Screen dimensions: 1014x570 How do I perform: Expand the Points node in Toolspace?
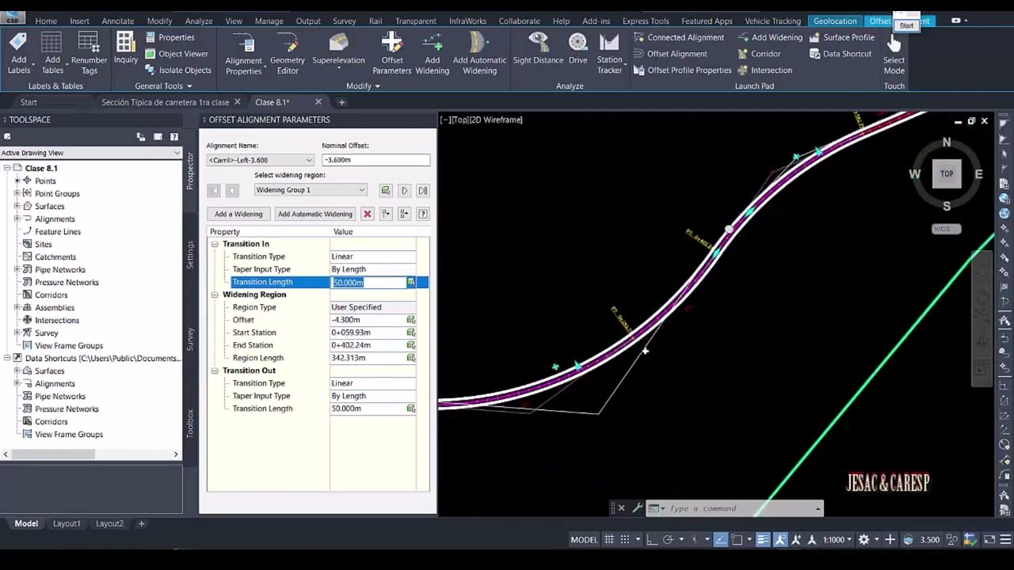tap(17, 180)
